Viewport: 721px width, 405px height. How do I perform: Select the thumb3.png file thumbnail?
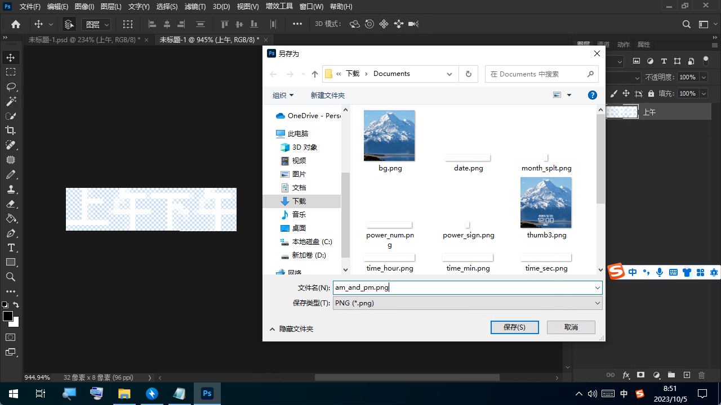click(x=546, y=203)
